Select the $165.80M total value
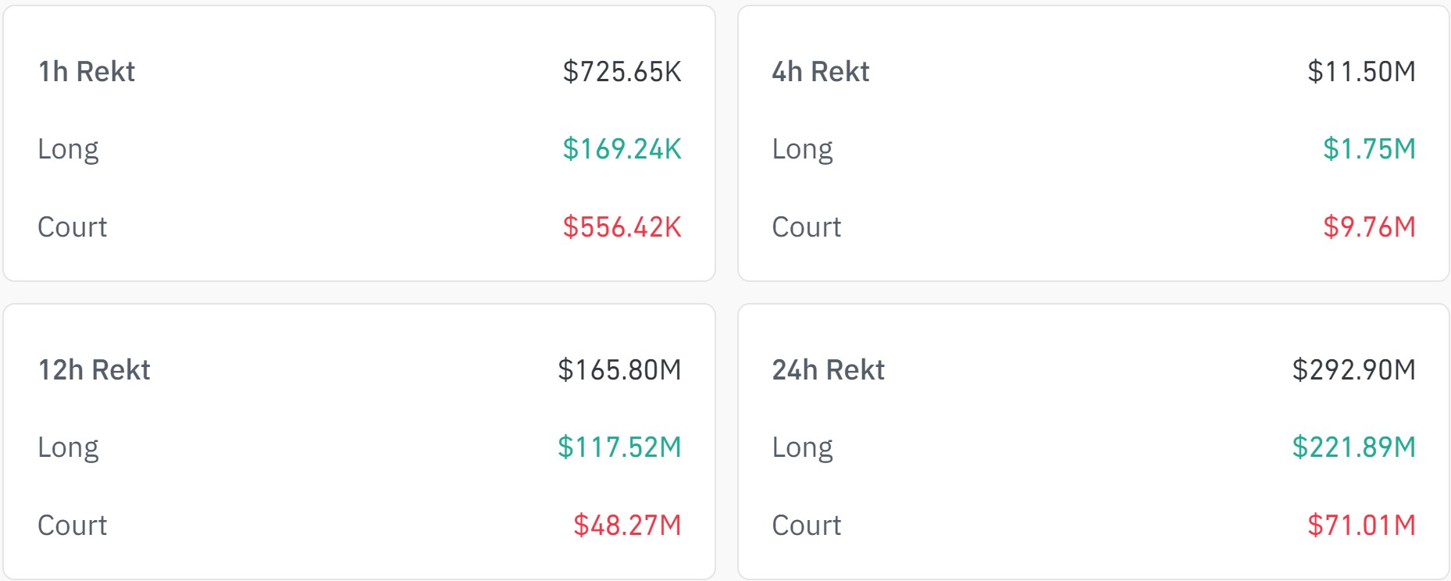Viewport: 1451px width, 581px height. [620, 370]
